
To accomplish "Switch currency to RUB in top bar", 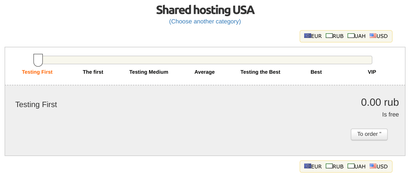I will click(338, 36).
